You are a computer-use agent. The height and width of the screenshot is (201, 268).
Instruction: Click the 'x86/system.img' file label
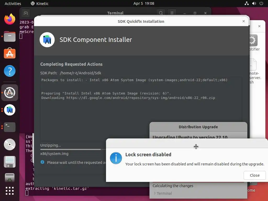54,154
